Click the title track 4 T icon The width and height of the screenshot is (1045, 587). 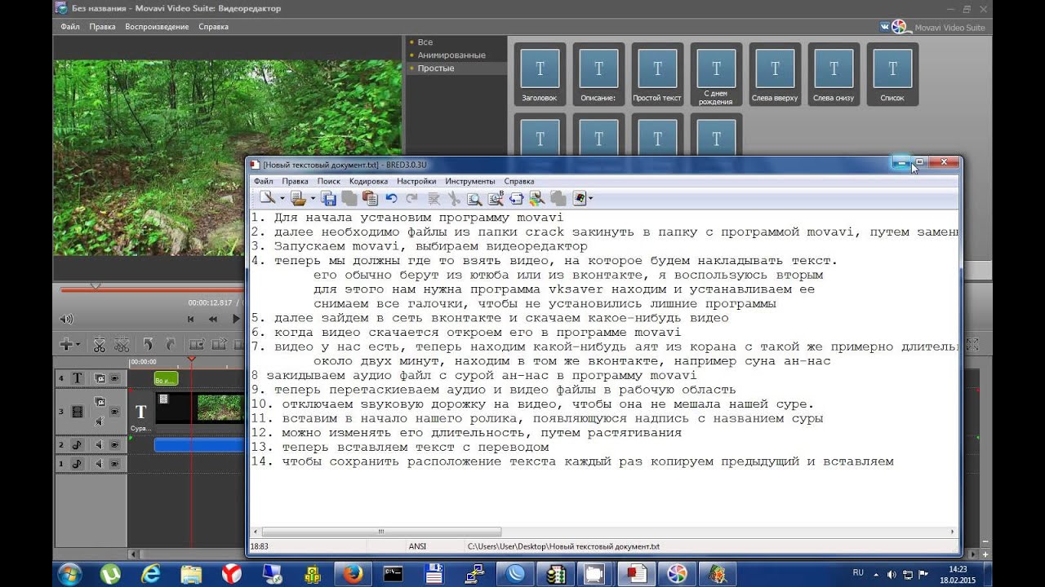(78, 378)
